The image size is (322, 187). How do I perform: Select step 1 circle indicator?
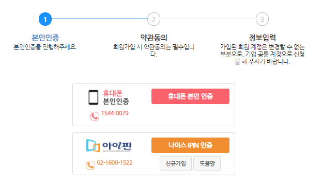tap(45, 19)
